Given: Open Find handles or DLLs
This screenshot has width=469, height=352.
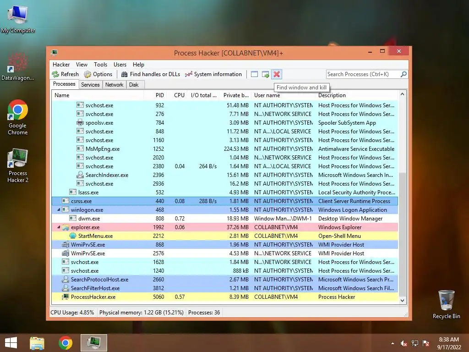Looking at the screenshot, I should 150,74.
